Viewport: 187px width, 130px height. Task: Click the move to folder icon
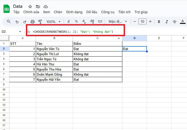pos(38,6)
